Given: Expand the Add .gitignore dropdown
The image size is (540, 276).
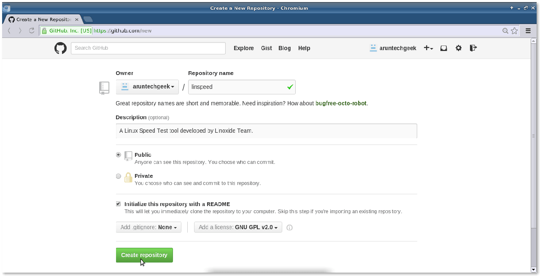Looking at the screenshot, I should (148, 227).
